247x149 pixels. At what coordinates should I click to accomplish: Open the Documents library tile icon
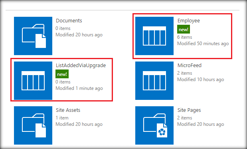click(x=33, y=36)
